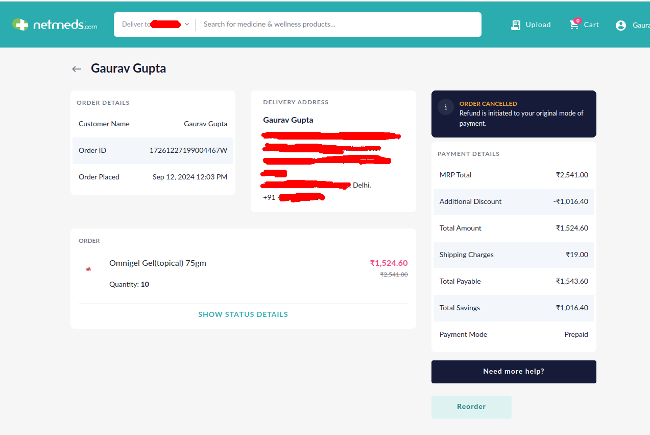Open the Upload menu item label
Viewport: 650px width, 435px height.
pos(538,25)
